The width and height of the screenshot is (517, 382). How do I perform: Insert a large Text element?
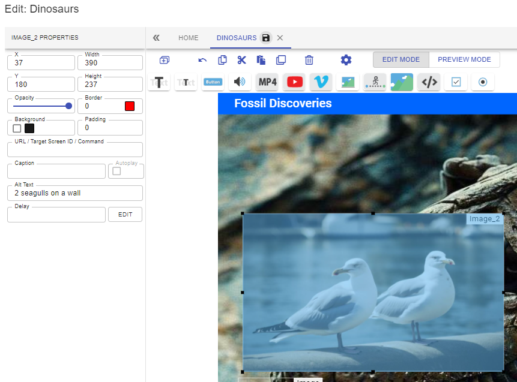point(159,82)
